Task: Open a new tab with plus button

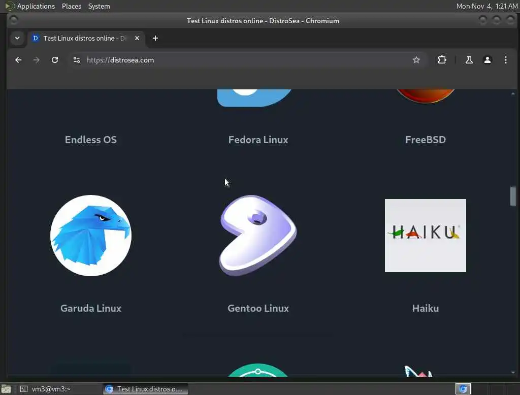Action: click(x=155, y=38)
